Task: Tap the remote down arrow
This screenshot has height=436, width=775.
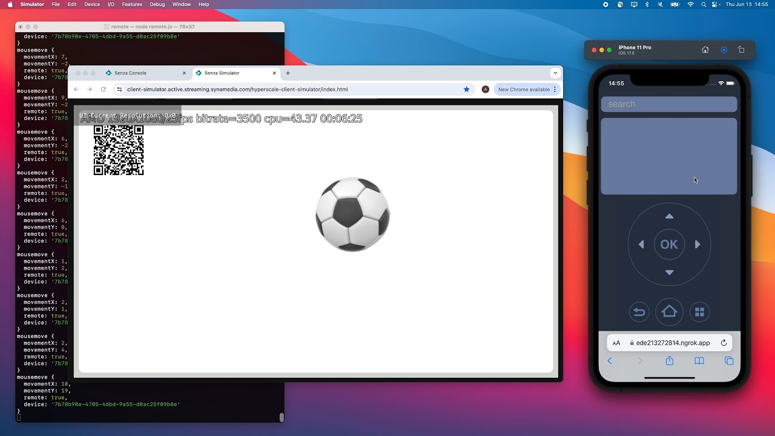Action: tap(669, 272)
